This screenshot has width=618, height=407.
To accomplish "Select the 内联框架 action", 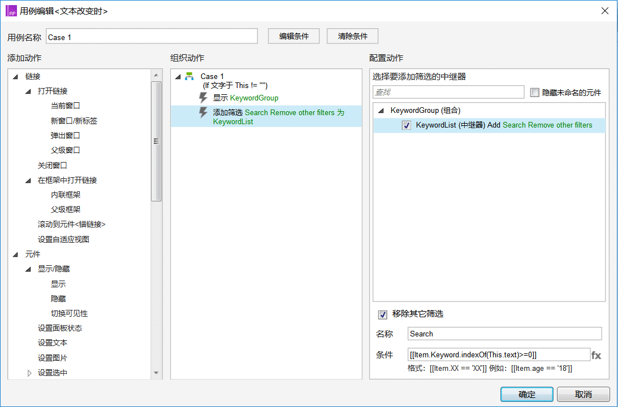I will [66, 194].
